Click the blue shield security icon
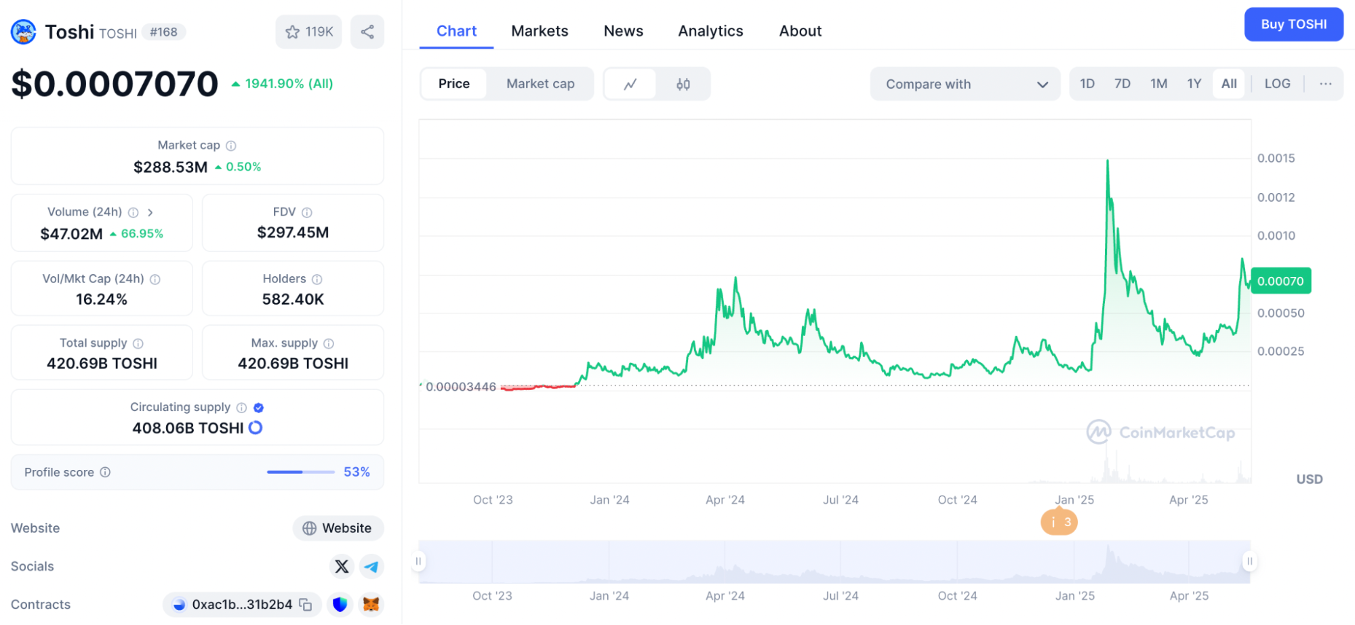Screen dimensions: 1355x625 [x=340, y=604]
